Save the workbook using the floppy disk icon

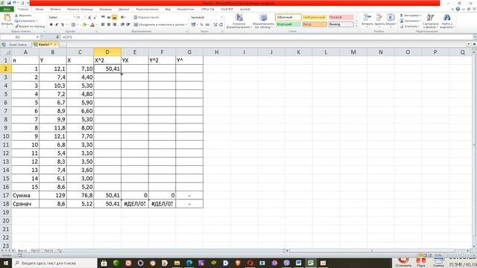point(9,3)
